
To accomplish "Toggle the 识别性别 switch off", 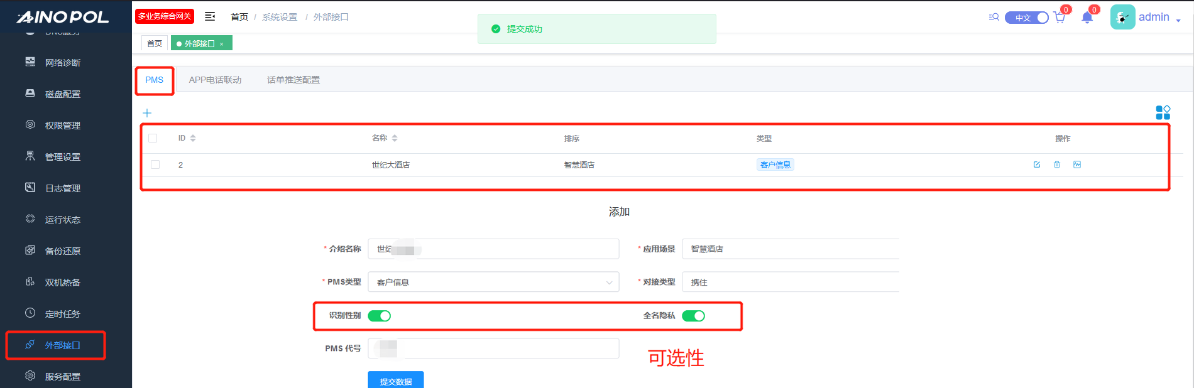I will pos(379,316).
